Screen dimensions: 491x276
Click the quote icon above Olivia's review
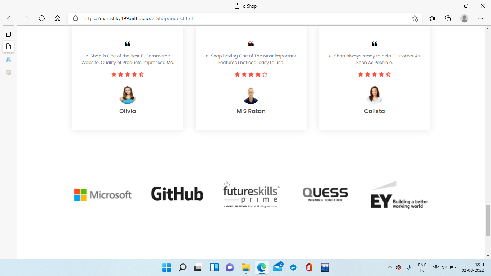click(128, 44)
